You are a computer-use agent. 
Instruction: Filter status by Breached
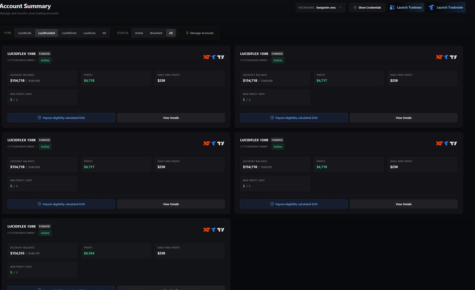[x=156, y=33]
